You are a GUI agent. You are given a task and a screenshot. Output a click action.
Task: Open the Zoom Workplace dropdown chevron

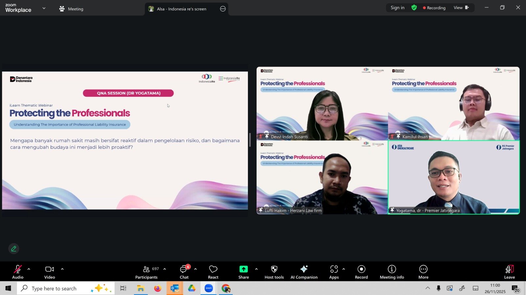tap(44, 8)
